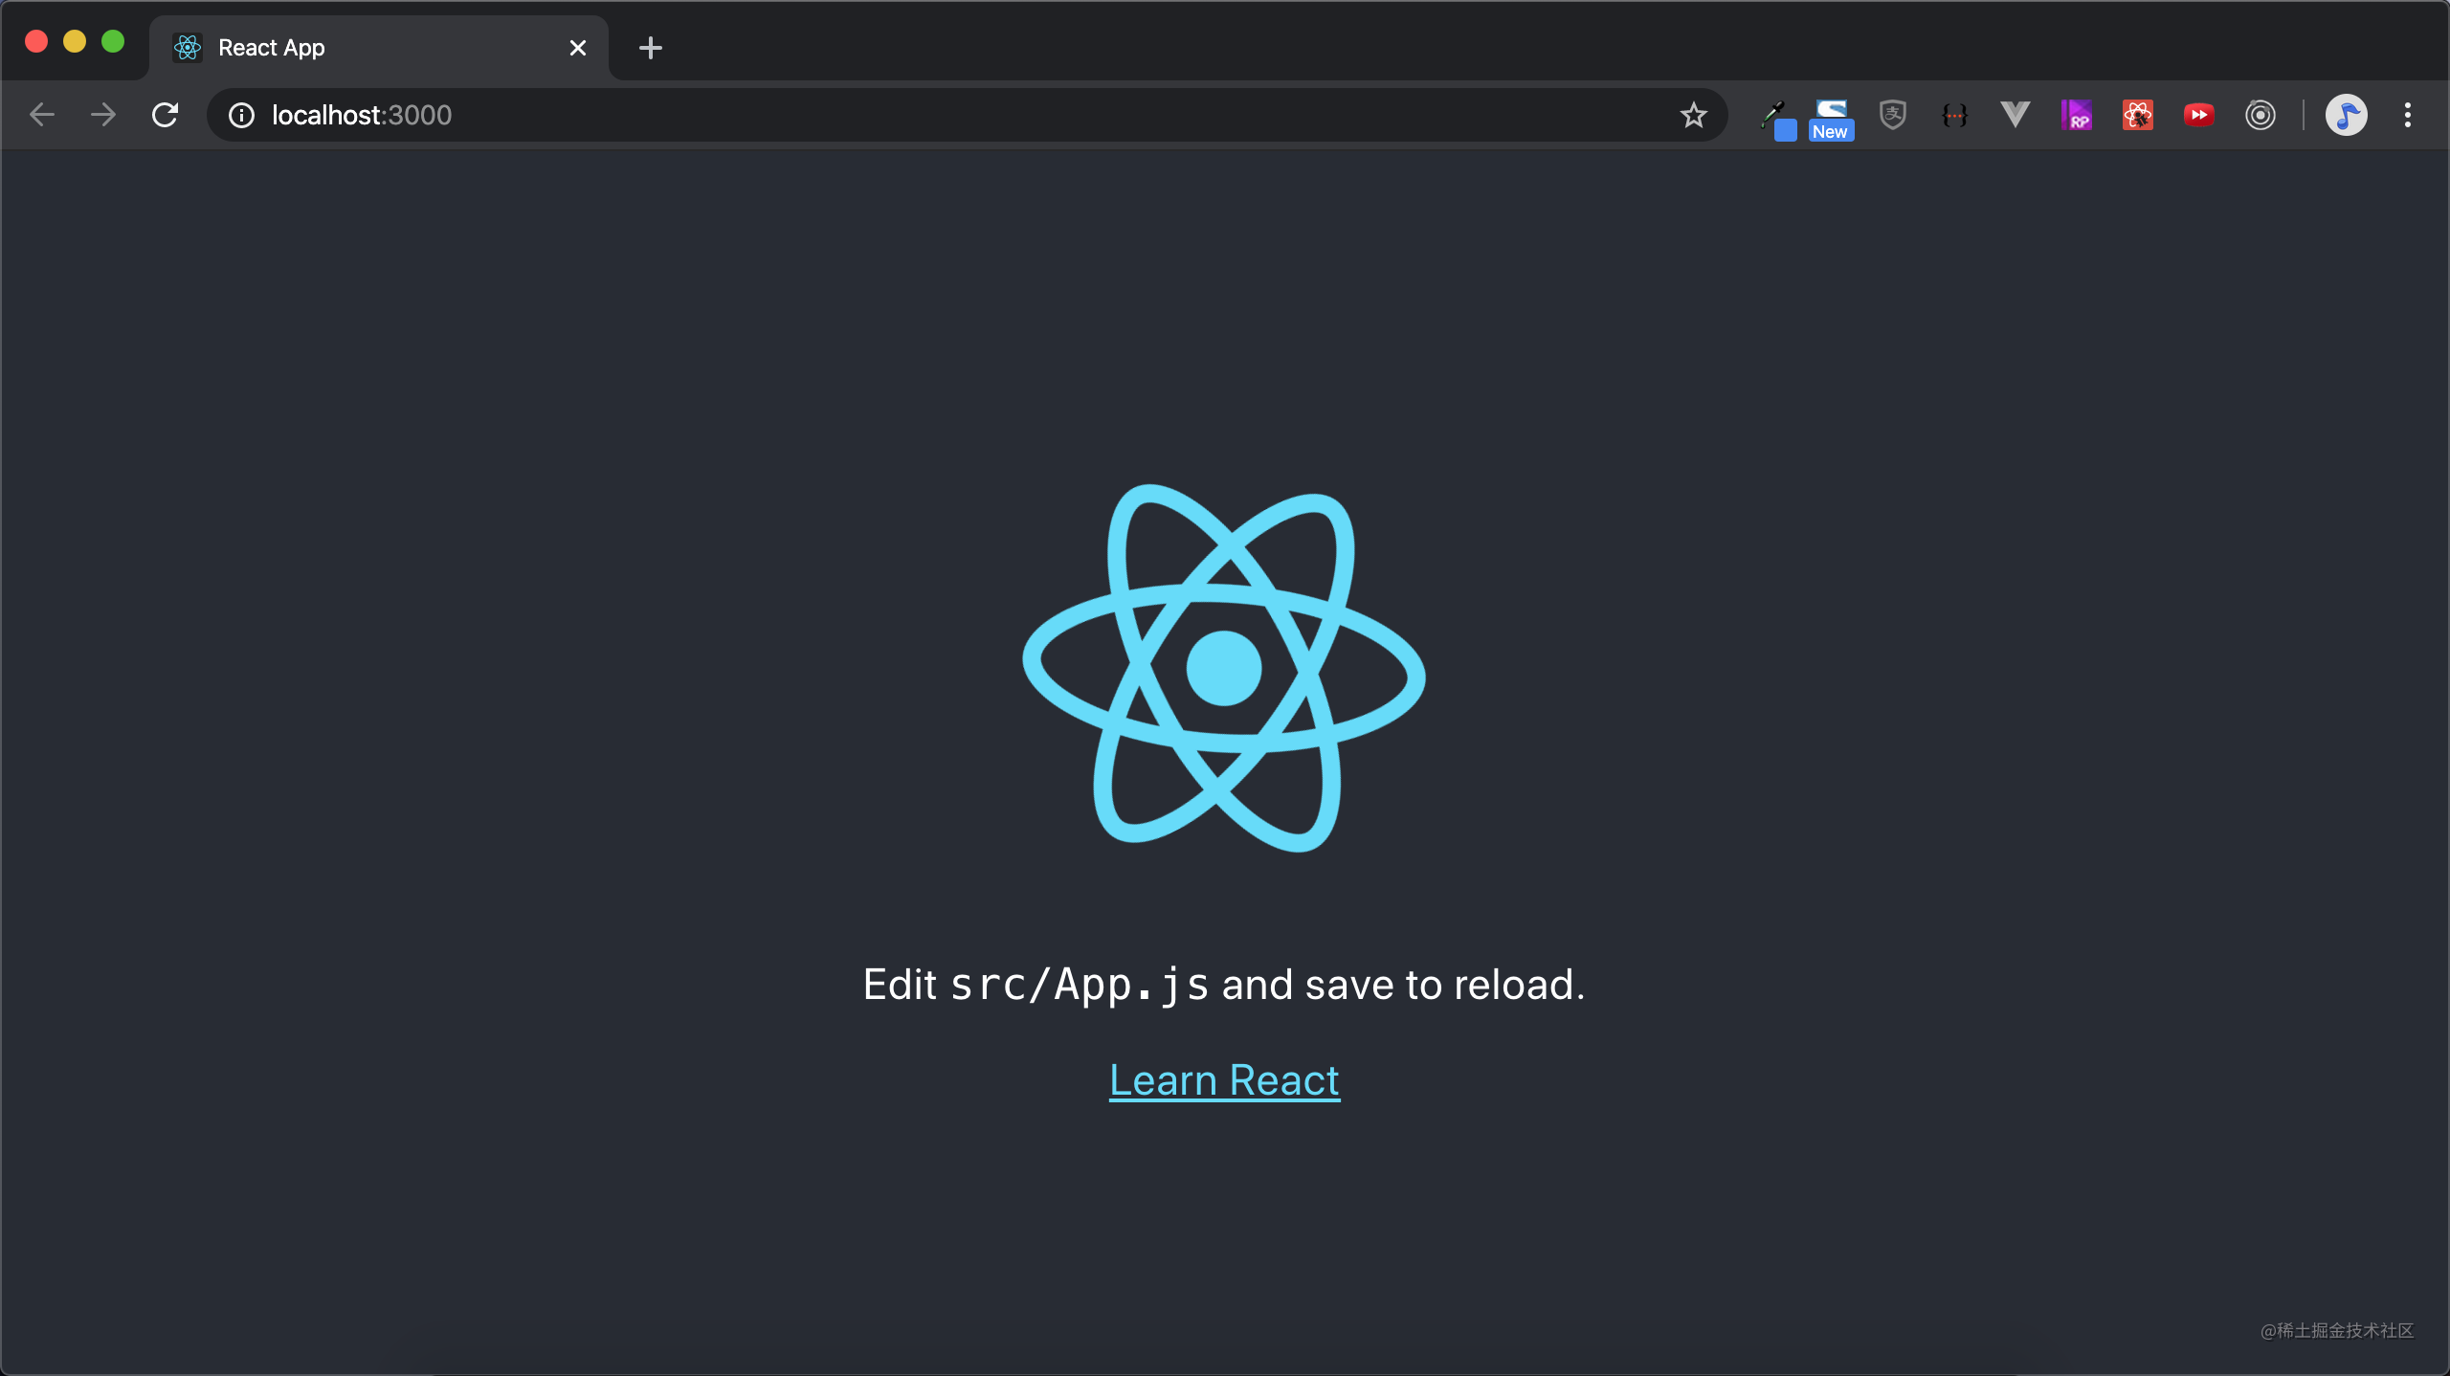Close the window with the red button
This screenshot has width=2450, height=1376.
[x=36, y=41]
